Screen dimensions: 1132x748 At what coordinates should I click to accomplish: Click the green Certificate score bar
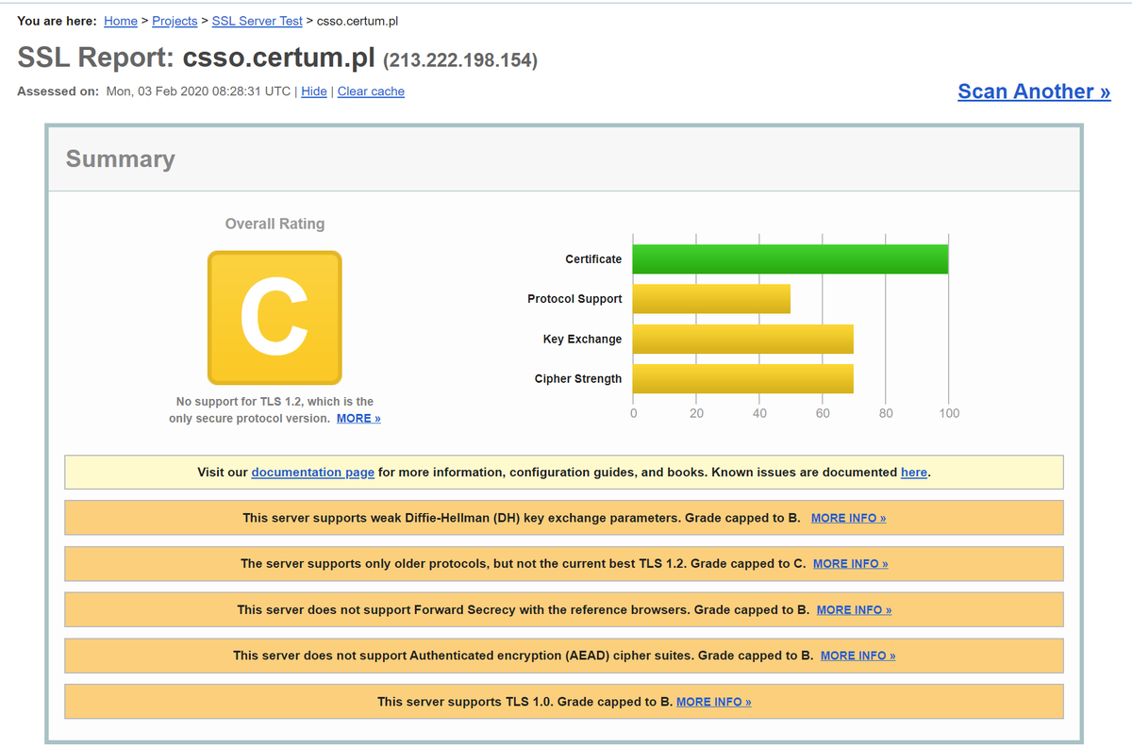pos(791,259)
